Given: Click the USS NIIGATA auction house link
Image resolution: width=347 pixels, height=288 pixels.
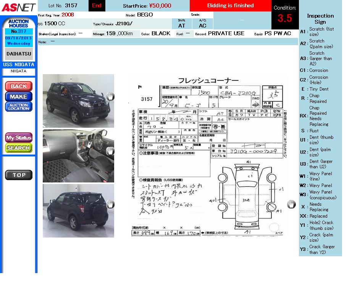Looking at the screenshot, I should [18, 65].
